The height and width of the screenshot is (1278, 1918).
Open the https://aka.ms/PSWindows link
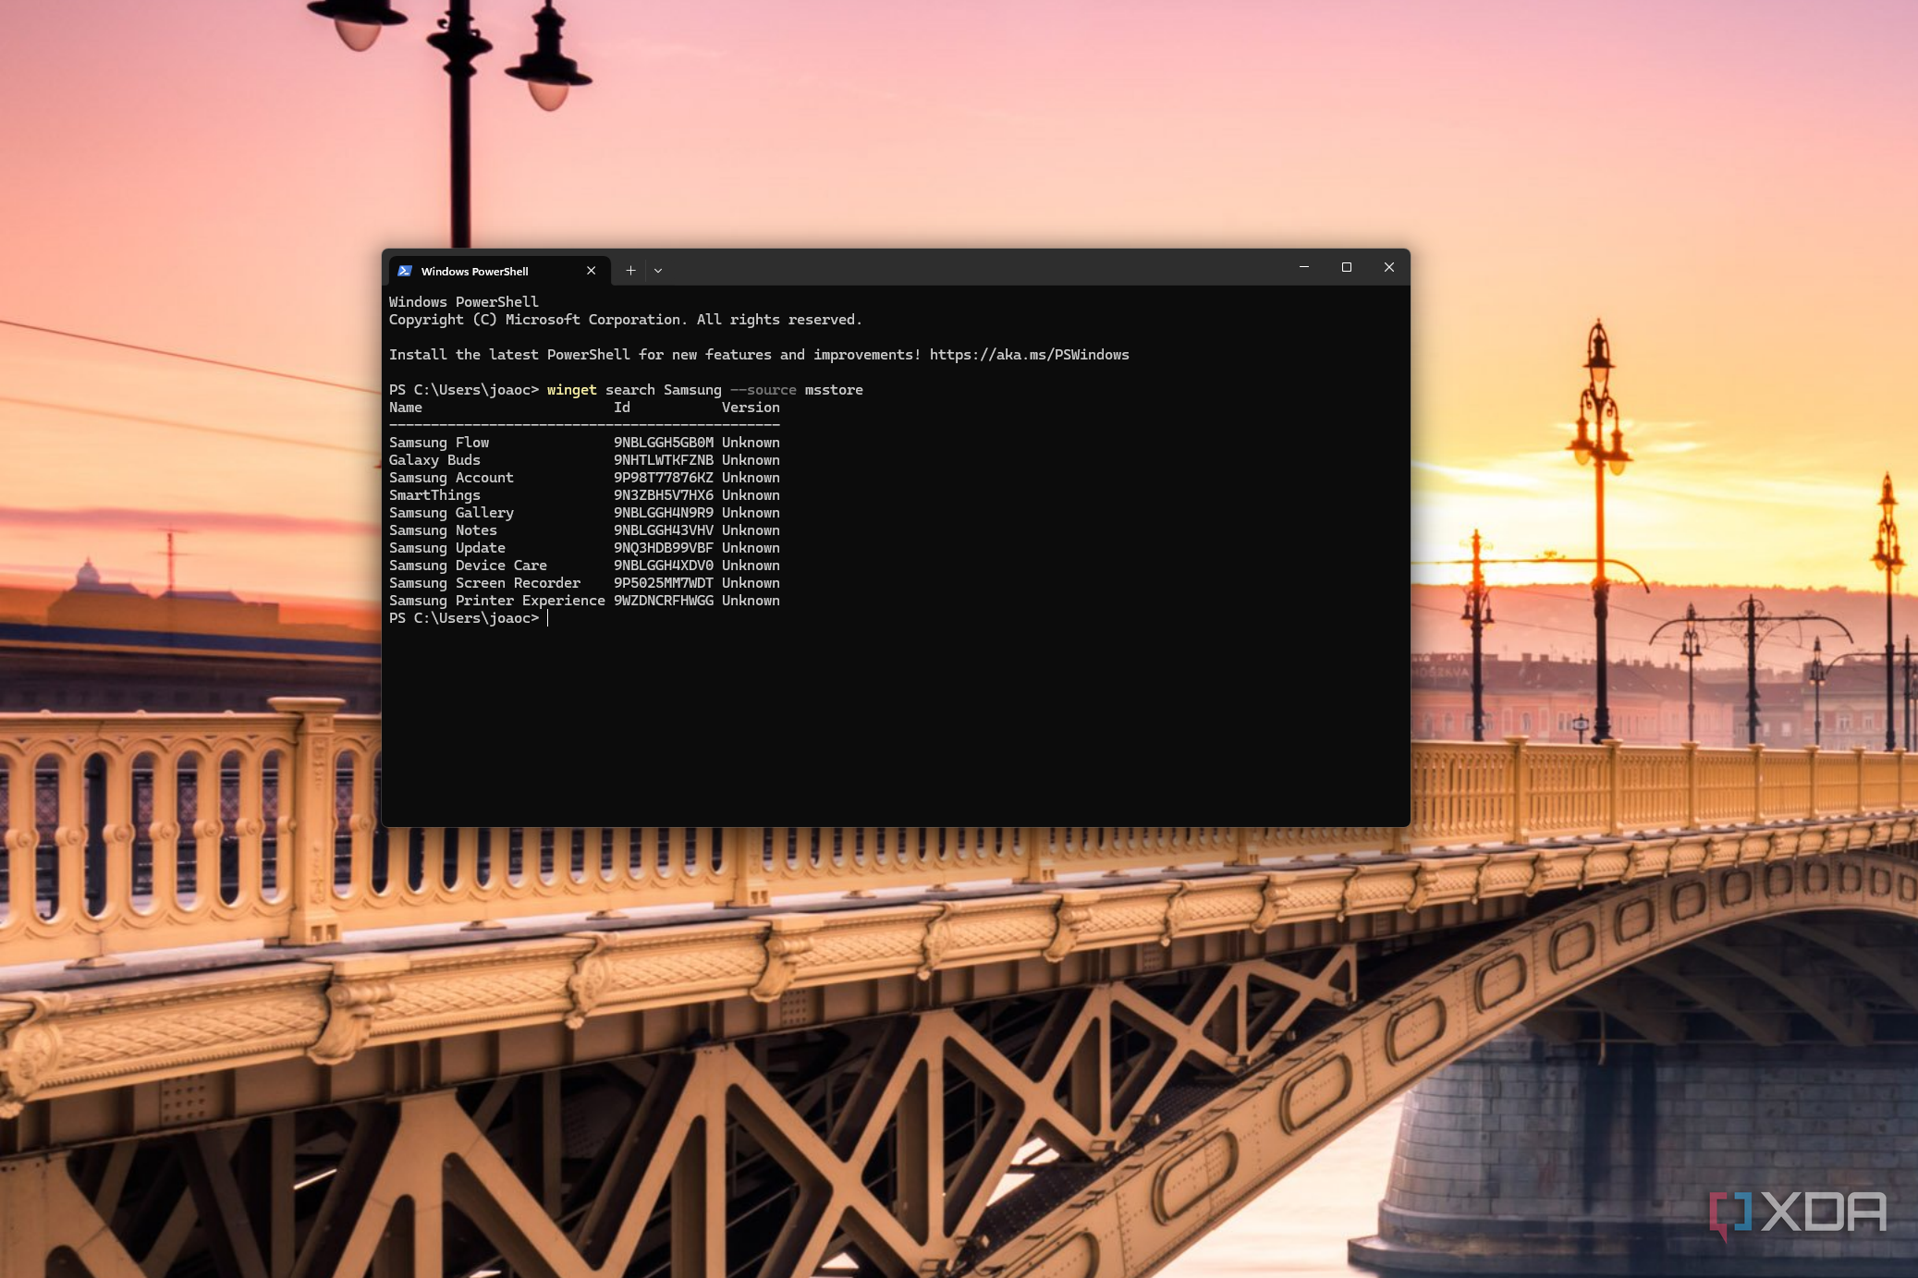click(x=1029, y=355)
